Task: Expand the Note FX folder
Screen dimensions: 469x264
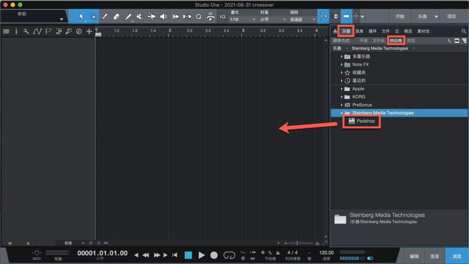Action: (342, 65)
